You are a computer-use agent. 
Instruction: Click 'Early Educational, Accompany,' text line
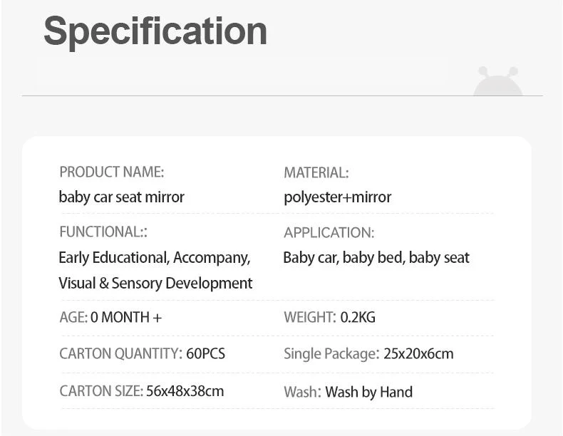(x=154, y=257)
